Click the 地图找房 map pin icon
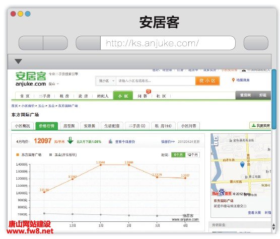This screenshot has height=239, width=280. click(233, 80)
